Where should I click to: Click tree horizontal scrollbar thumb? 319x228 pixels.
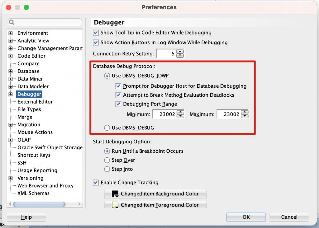pyautogui.click(x=39, y=204)
